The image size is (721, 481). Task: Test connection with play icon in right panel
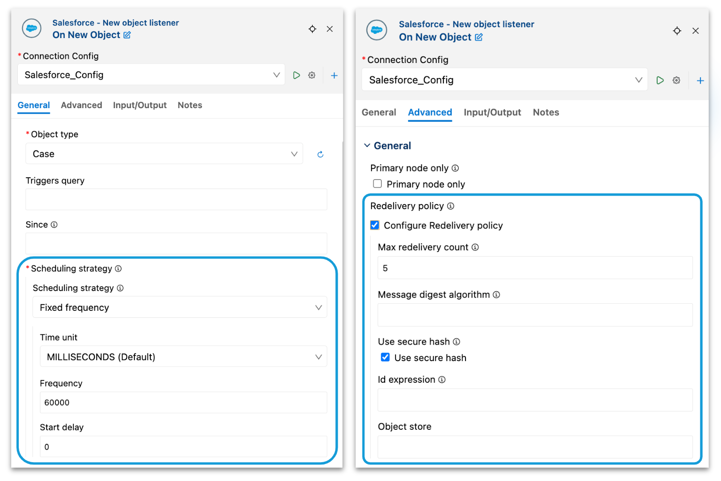(660, 80)
